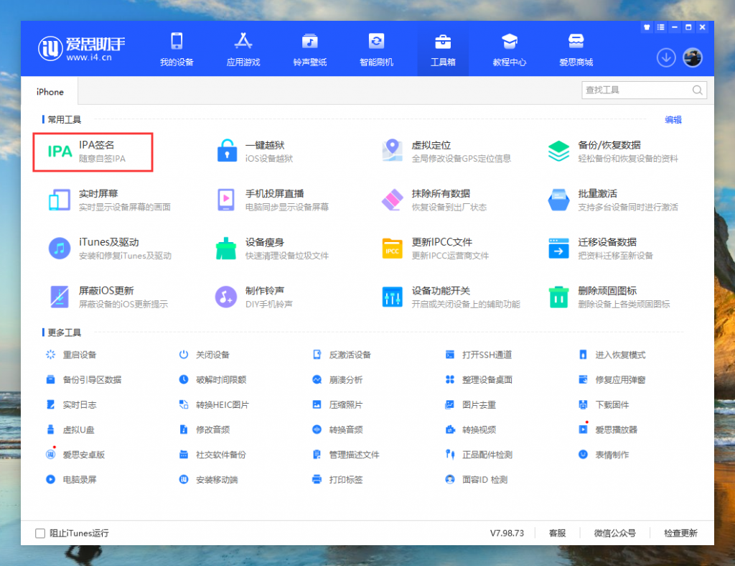The image size is (735, 566).
Task: Switch to 我的设备 tab
Action: [x=177, y=49]
